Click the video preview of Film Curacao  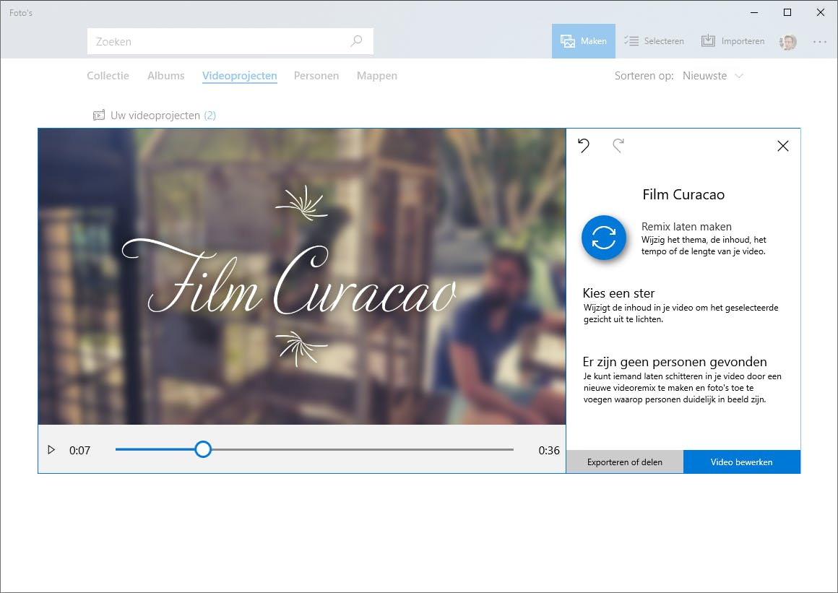302,277
